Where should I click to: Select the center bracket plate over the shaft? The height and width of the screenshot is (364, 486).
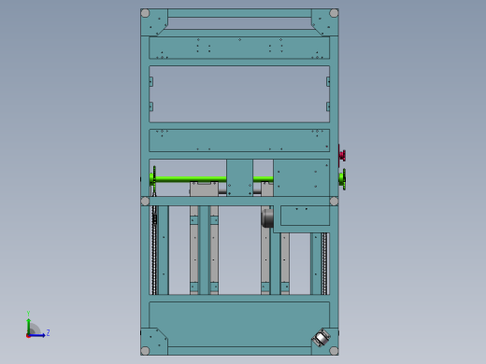pos(239,177)
